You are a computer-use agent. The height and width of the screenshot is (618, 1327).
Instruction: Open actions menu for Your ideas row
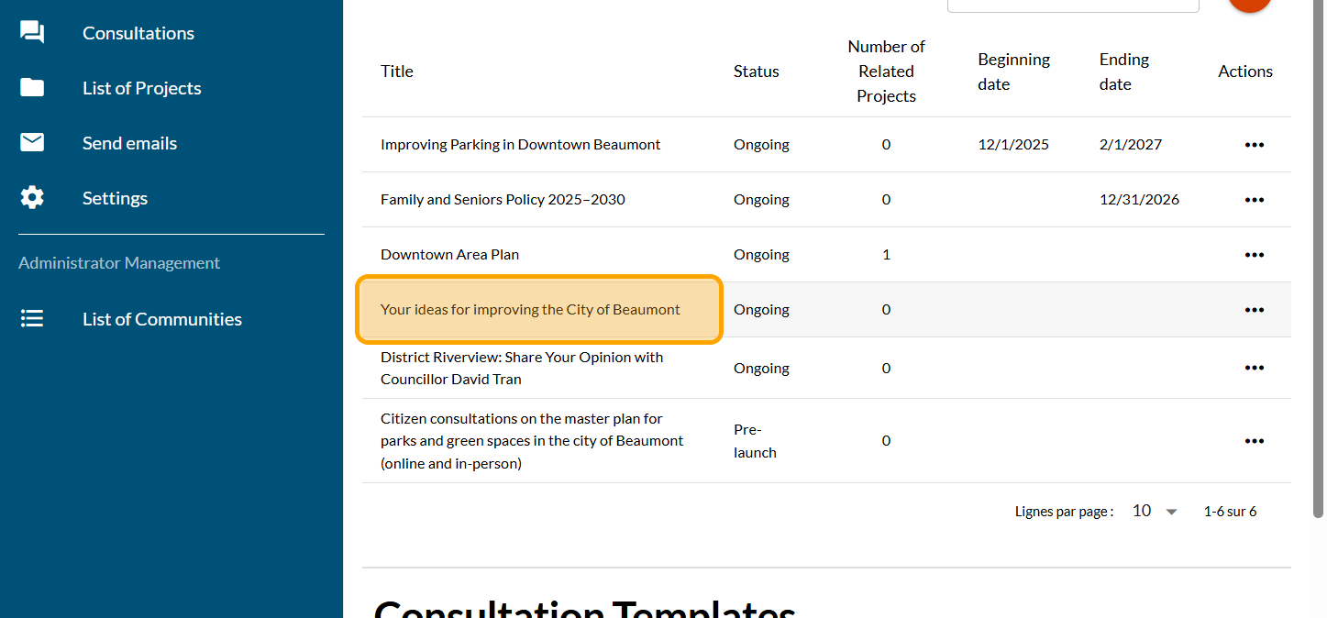point(1254,310)
